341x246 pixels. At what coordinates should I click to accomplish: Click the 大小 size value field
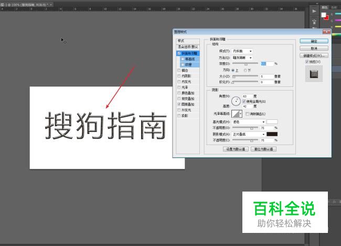[x=267, y=76]
